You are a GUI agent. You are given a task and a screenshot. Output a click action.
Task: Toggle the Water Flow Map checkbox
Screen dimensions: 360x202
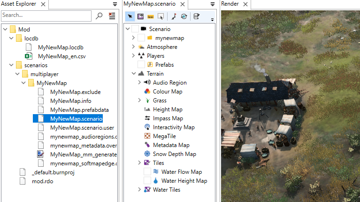click(x=147, y=171)
